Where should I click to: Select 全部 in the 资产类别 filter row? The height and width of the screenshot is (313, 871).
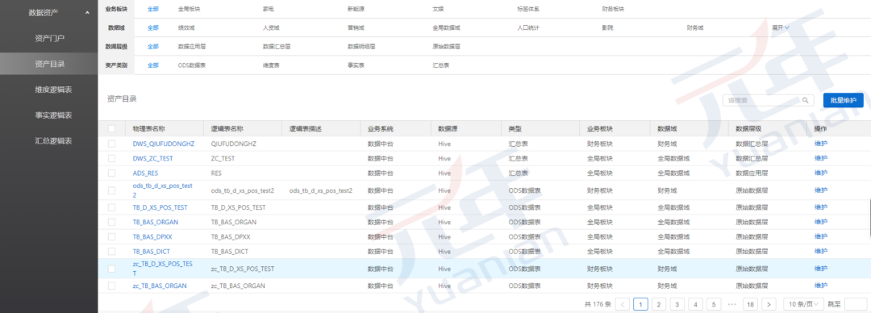click(152, 65)
